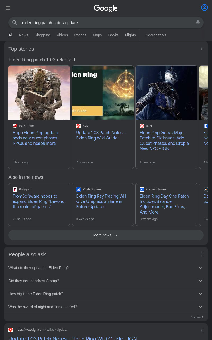Image resolution: width=212 pixels, height=340 pixels.
Task: Select the All tab
Action: [11, 35]
